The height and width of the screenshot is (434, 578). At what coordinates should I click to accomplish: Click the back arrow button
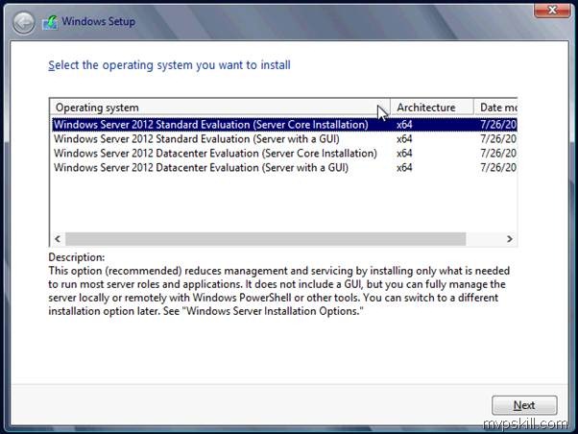point(24,22)
